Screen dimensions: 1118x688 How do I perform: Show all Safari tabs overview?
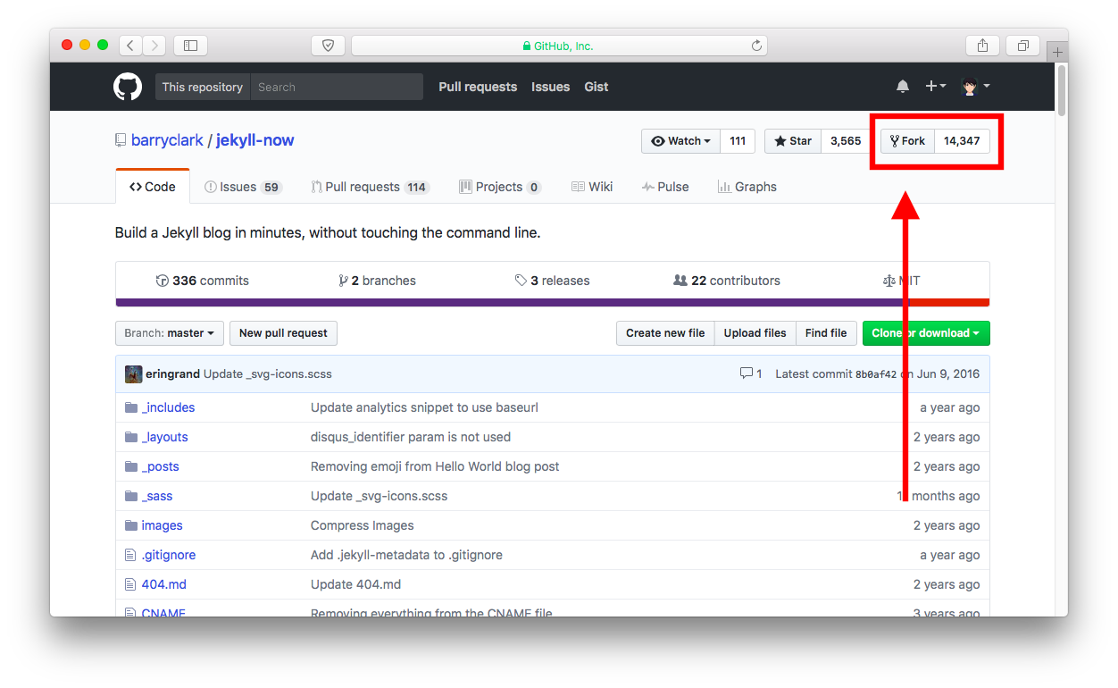tap(1022, 46)
